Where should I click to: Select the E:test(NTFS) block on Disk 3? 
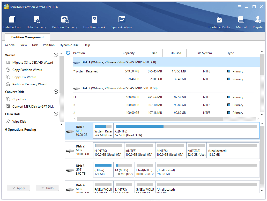[x=145, y=170]
